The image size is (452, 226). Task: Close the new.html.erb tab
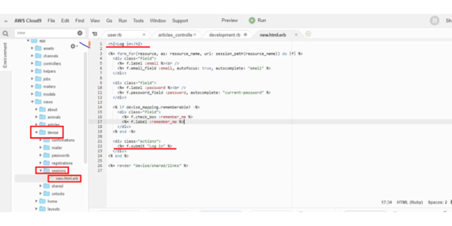(x=296, y=35)
